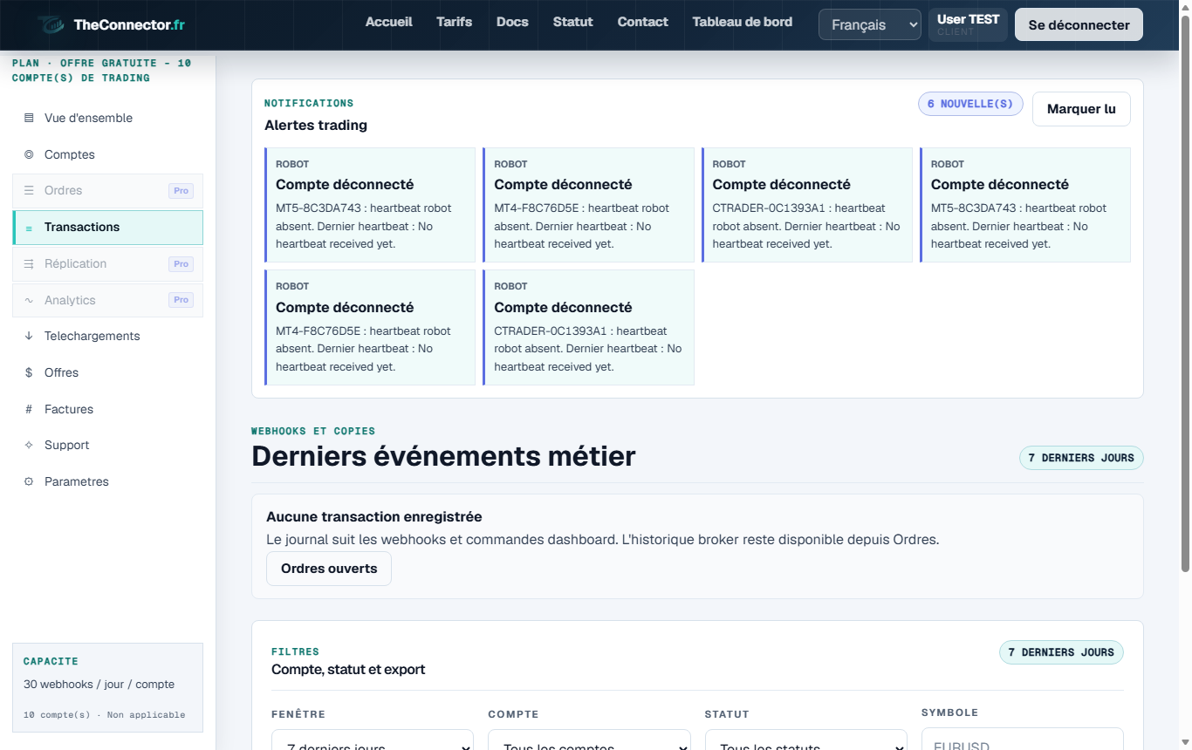Click the "Alertes trading" heading
The height and width of the screenshot is (750, 1192).
coord(316,126)
